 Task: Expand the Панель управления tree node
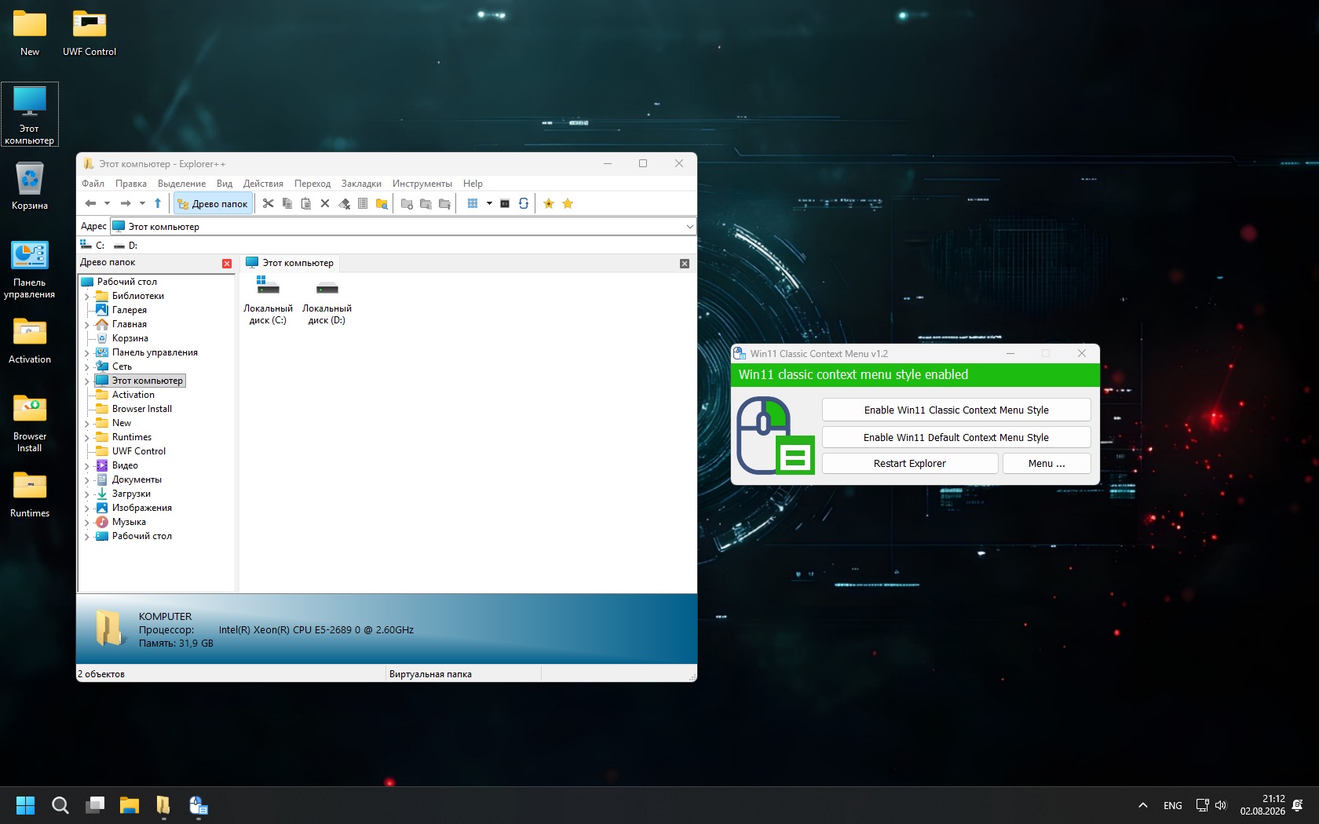86,353
